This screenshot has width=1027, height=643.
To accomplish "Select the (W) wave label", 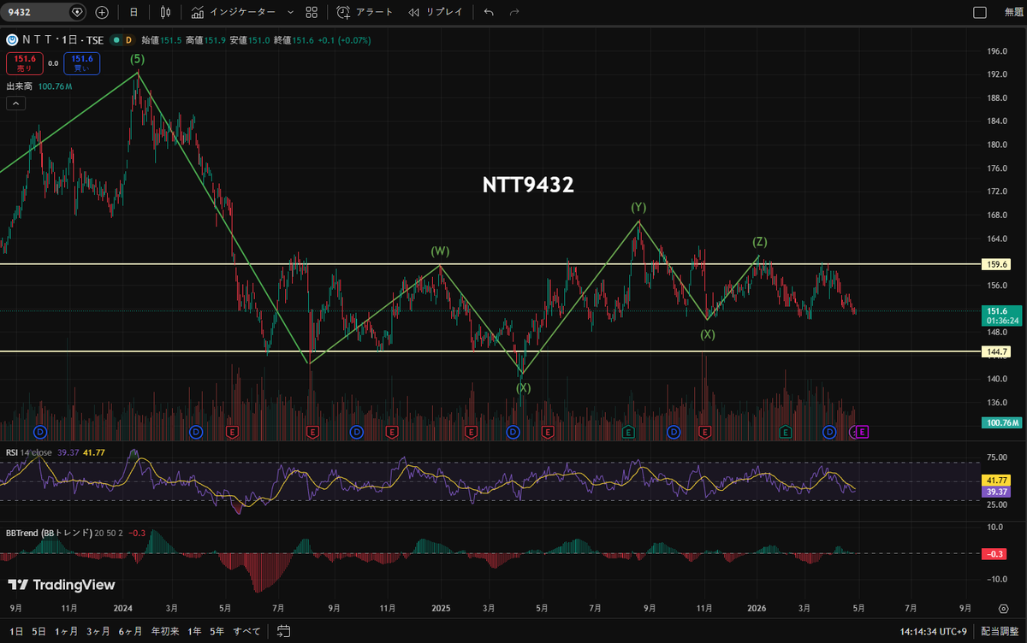I will pos(440,251).
